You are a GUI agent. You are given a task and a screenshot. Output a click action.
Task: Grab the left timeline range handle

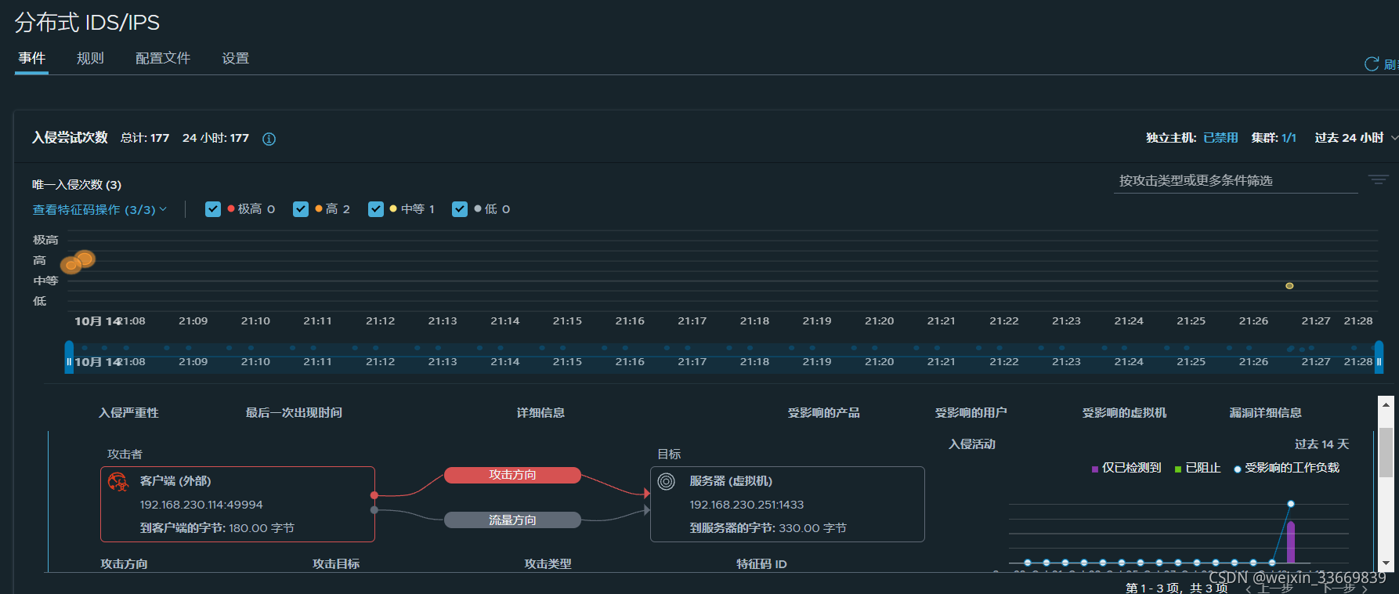(x=69, y=357)
